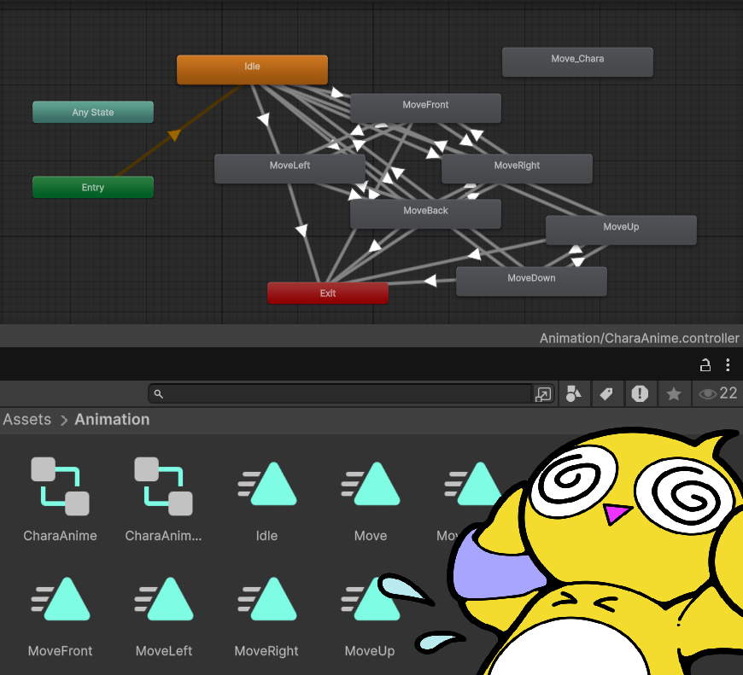Screen dimensions: 743x675
Task: Click the Search by Label tag icon
Action: click(606, 393)
